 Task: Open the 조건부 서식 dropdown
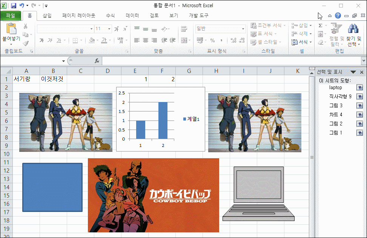pos(268,25)
